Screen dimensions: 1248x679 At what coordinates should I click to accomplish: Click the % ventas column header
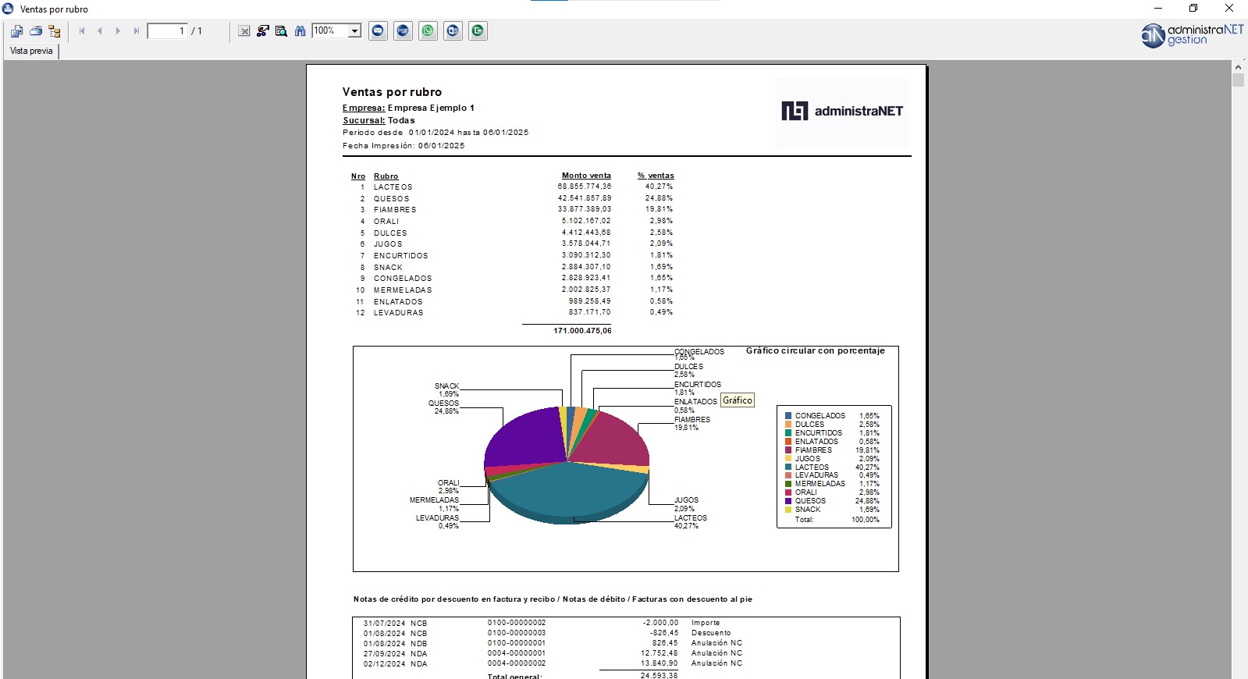point(656,176)
